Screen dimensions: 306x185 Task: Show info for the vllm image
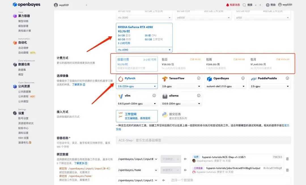tap(154, 96)
